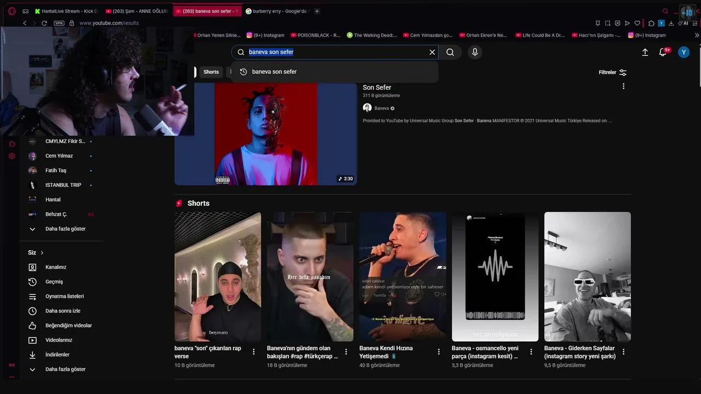Open 'Hacı'nın Şalgamı' bookmark

coord(596,35)
